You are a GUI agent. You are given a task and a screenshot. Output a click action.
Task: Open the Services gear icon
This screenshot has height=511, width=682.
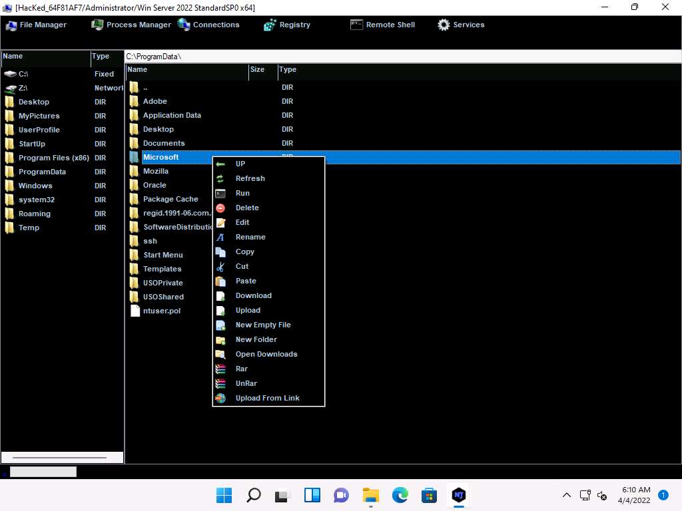click(444, 25)
